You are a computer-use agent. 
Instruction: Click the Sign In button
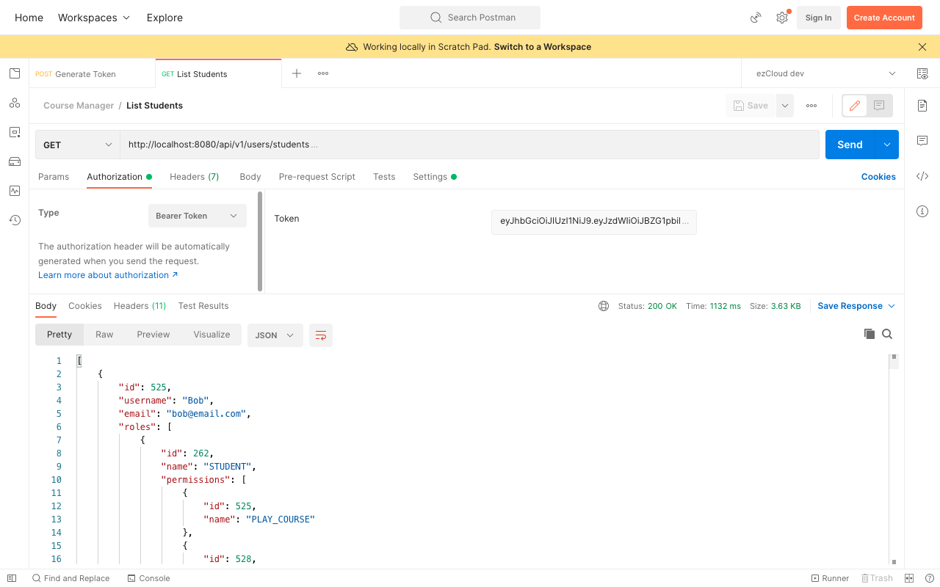click(818, 18)
